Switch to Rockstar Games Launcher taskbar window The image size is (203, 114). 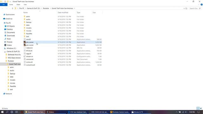(120, 112)
